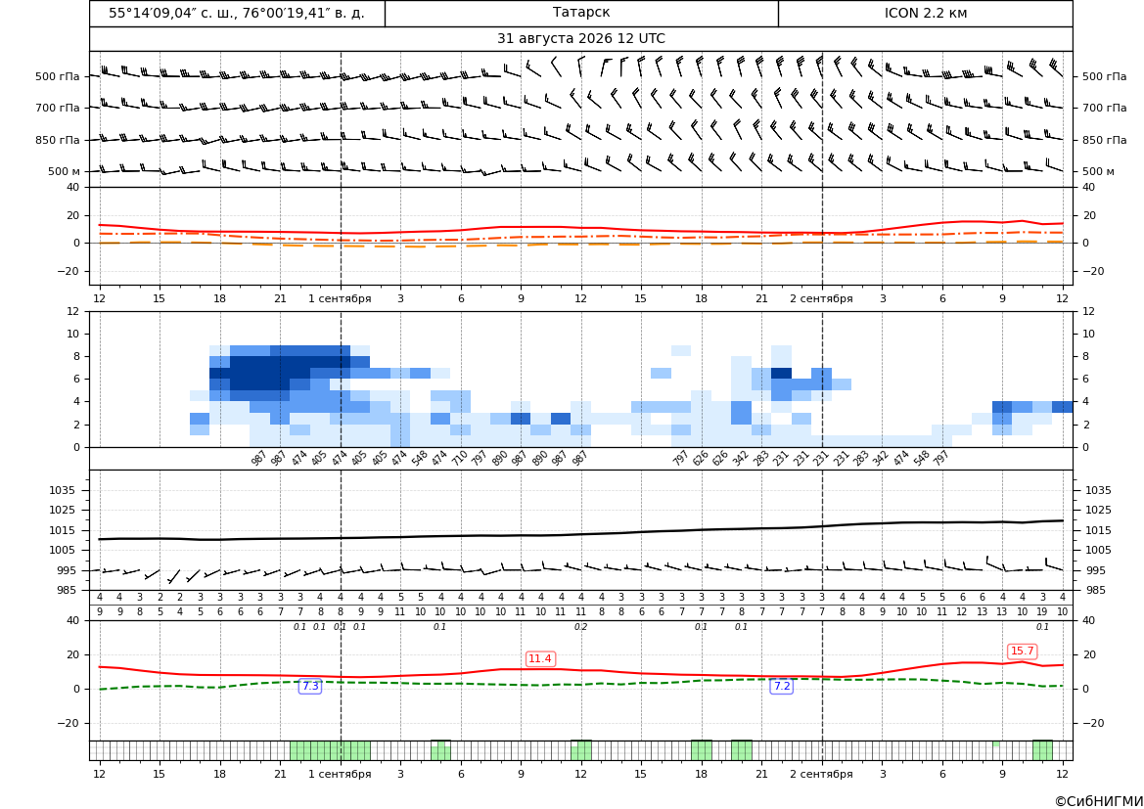Click the 2 сентября marker on upper time axis
The height and width of the screenshot is (809, 1144).
(x=821, y=298)
